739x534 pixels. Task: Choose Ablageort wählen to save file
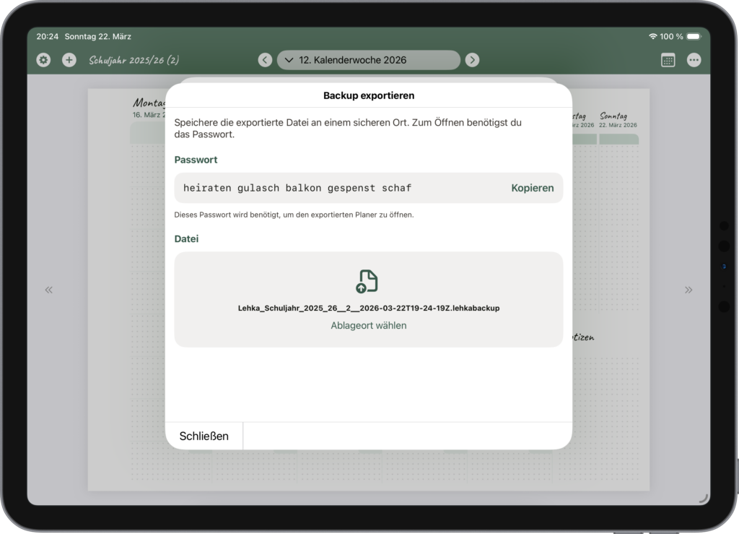pos(368,325)
